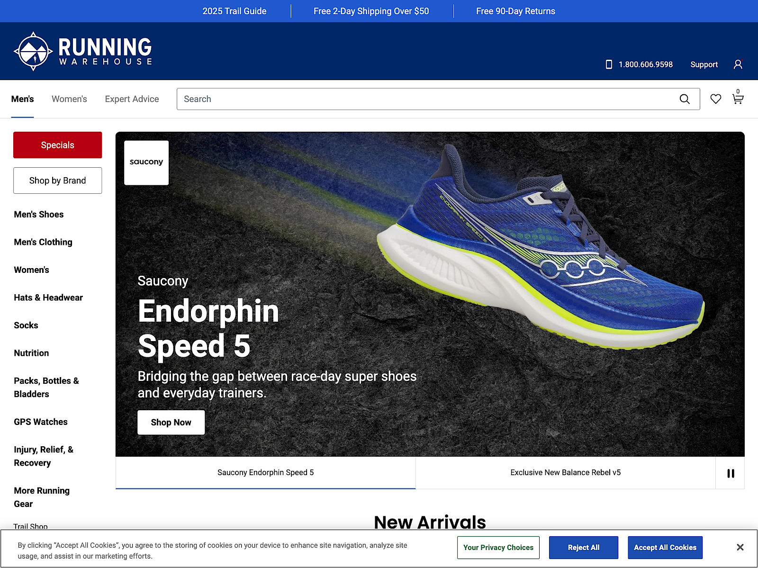Click the search magnifier icon

pyautogui.click(x=685, y=99)
